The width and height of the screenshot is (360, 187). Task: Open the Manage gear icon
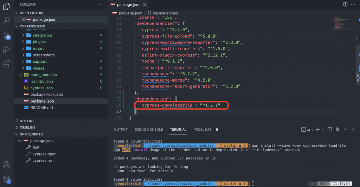pos(6,179)
